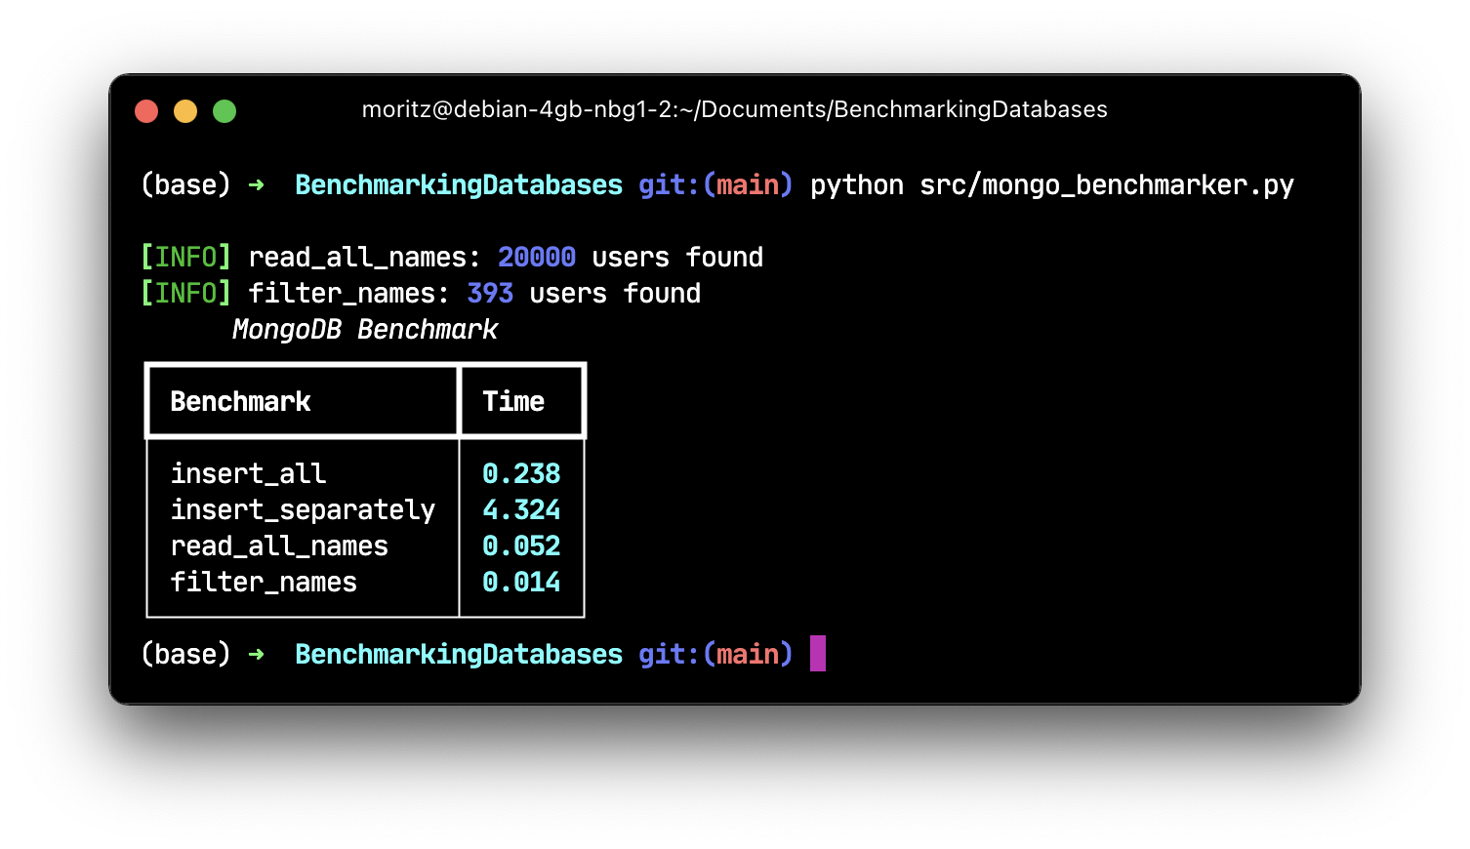Click 'git:(main)' in the top prompt line
1470x849 pixels.
715,184
